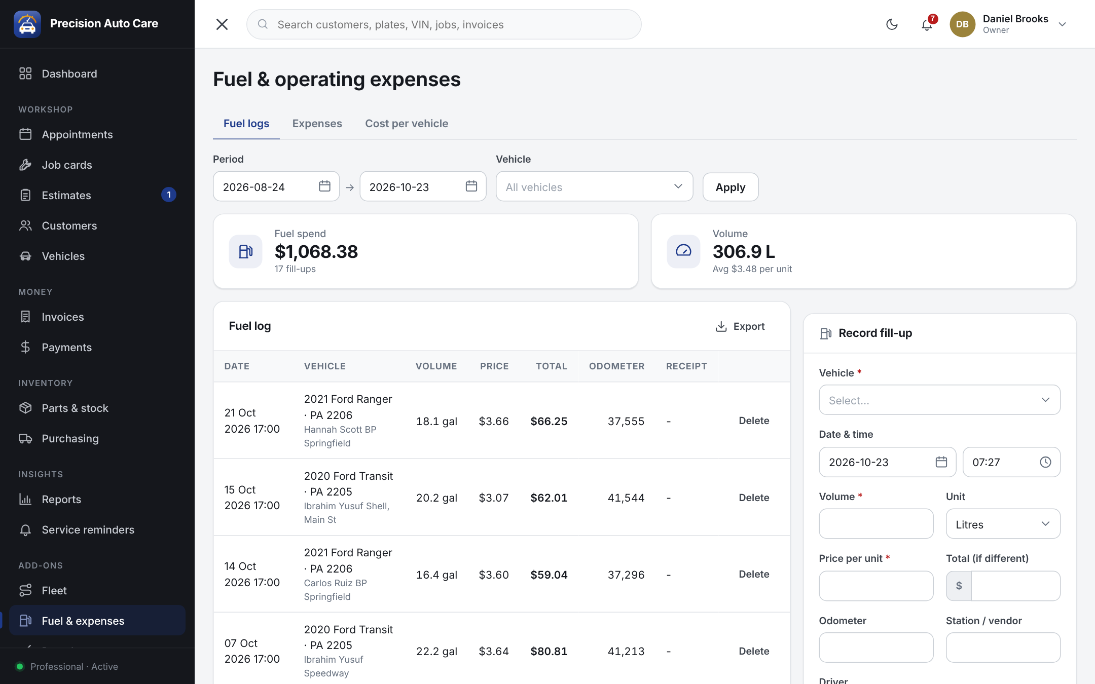Screen dimensions: 1095x684
Task: Open the All vehicles filter dropdown
Action: point(594,186)
